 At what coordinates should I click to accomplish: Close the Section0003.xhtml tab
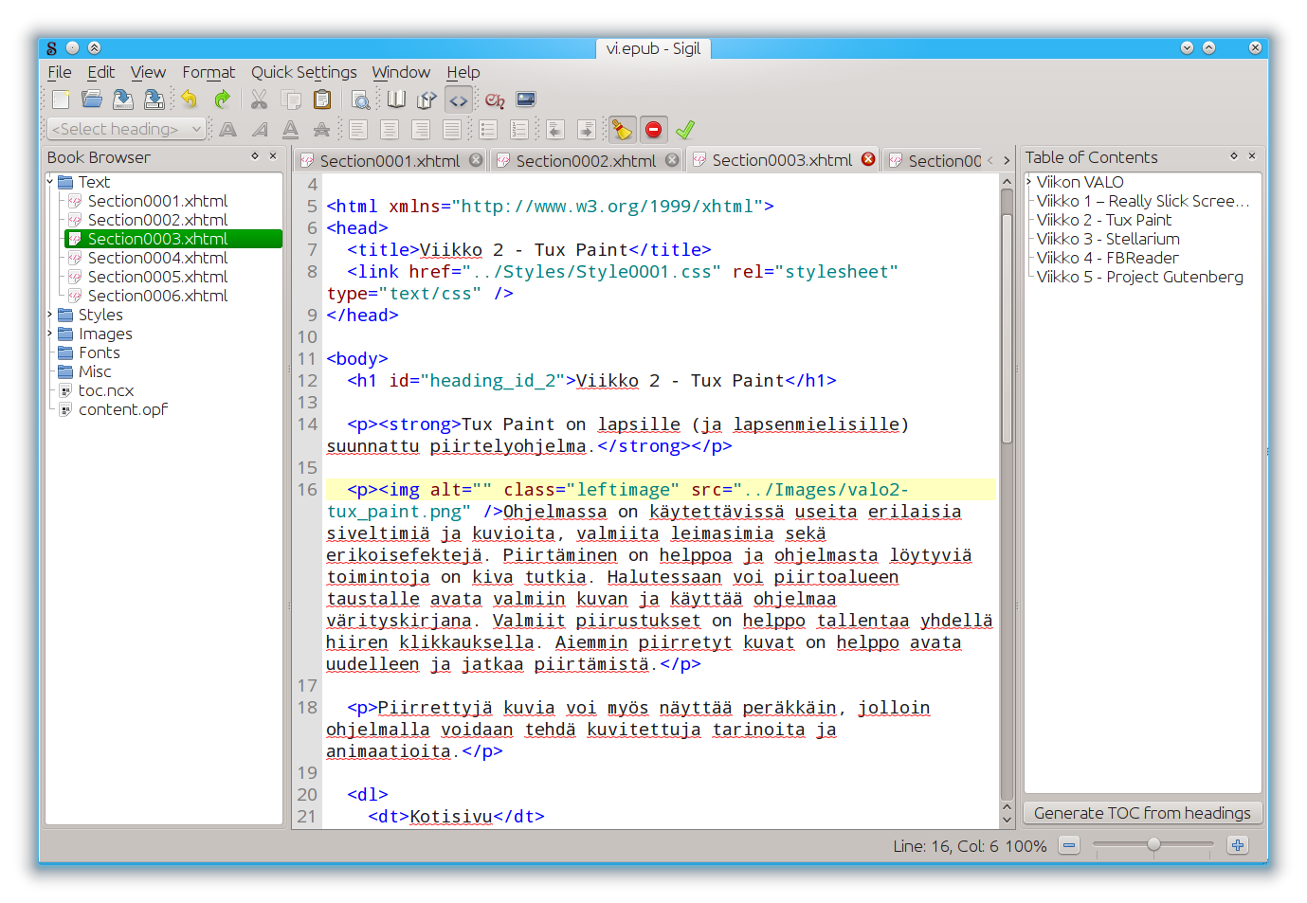(868, 159)
